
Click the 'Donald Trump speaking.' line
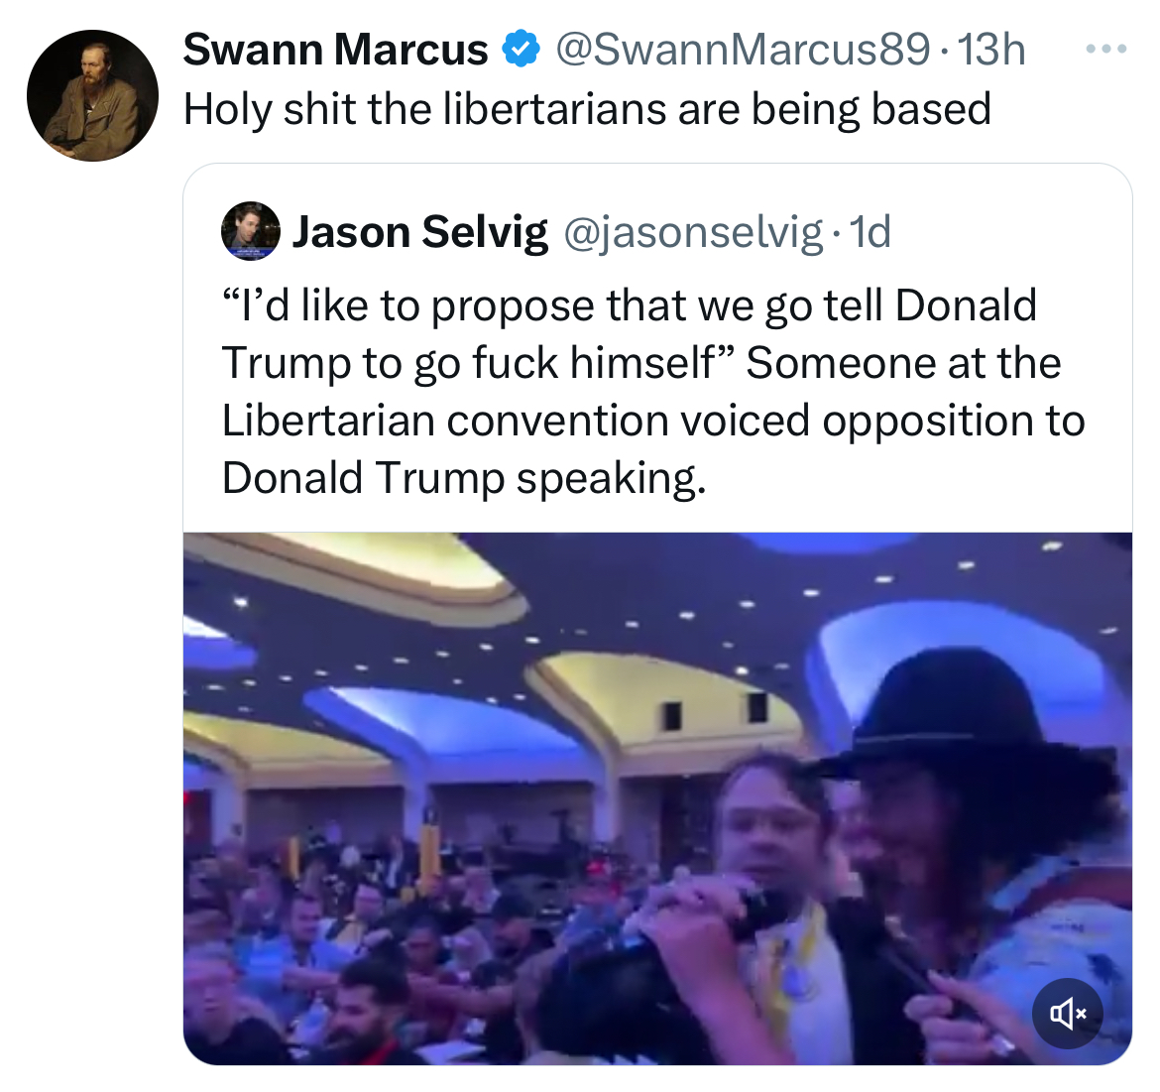(464, 478)
